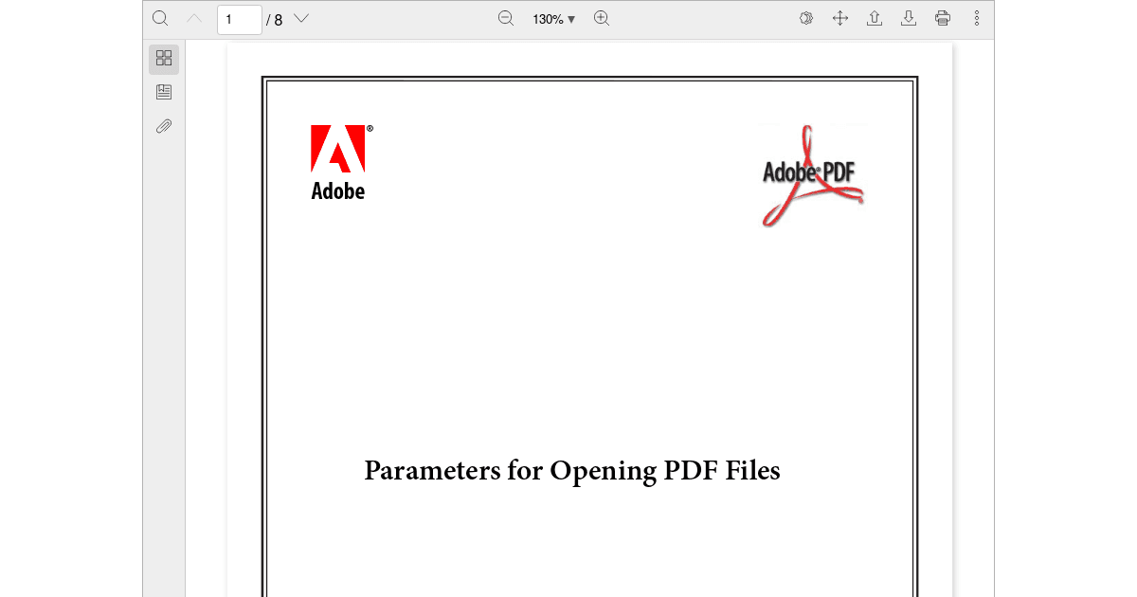Toggle the display color theme
Viewport: 1137px width, 597px height.
(x=805, y=18)
